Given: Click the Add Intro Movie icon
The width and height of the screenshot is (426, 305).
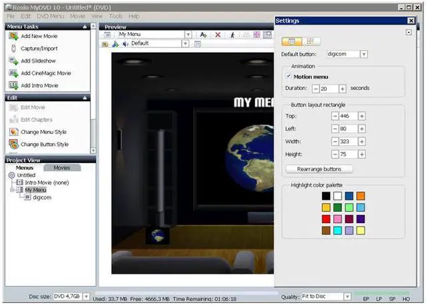Looking at the screenshot, I should (x=13, y=86).
